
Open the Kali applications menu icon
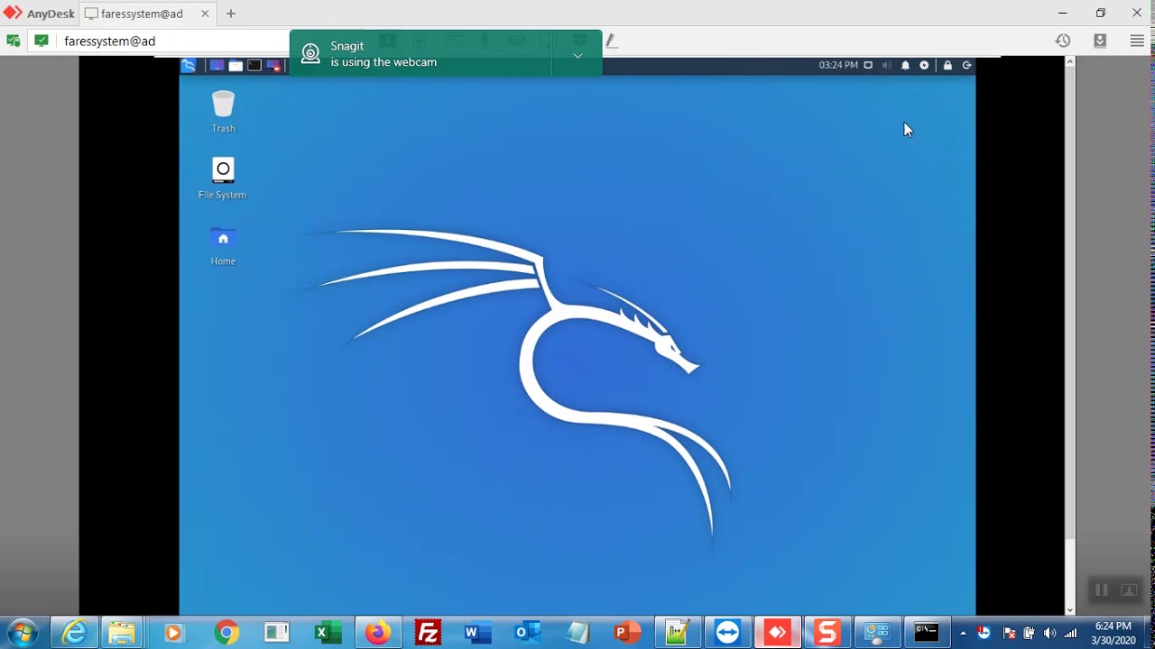click(189, 65)
